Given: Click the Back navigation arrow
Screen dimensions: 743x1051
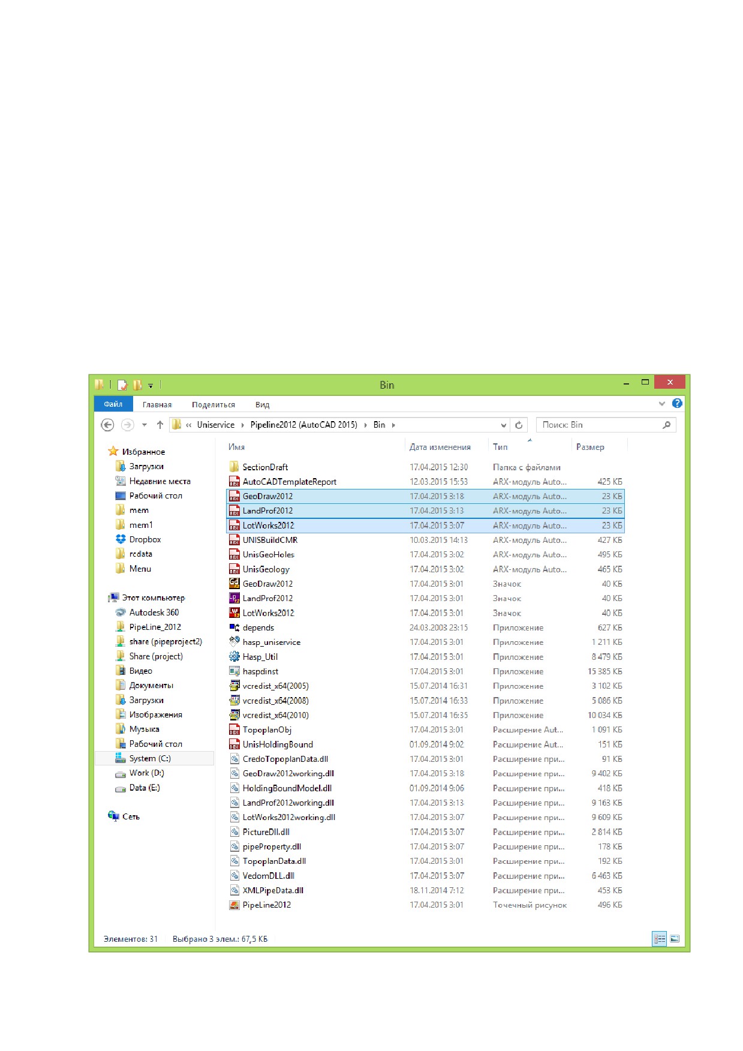Looking at the screenshot, I should click(107, 425).
